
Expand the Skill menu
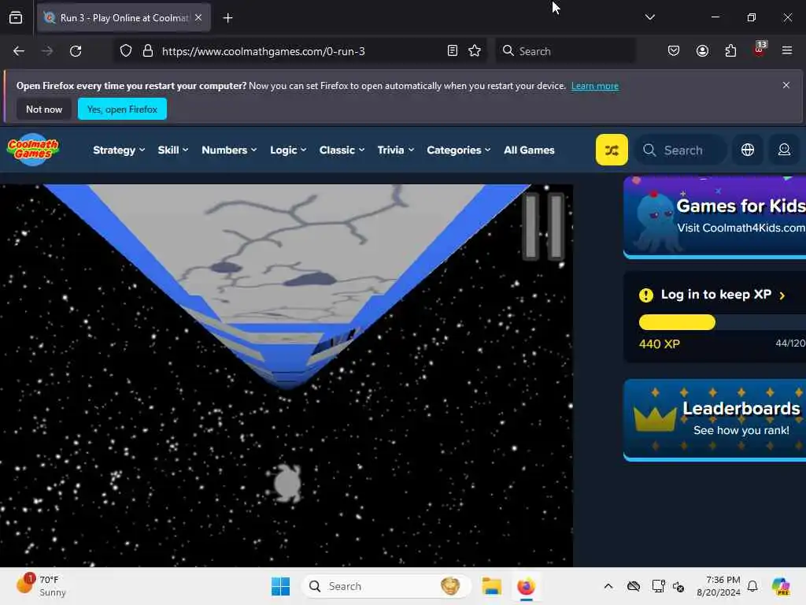coord(172,150)
